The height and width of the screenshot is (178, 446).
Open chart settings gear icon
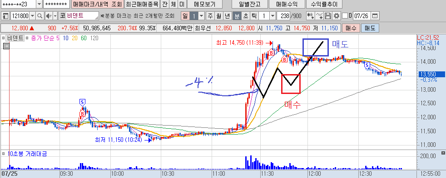[337, 16]
